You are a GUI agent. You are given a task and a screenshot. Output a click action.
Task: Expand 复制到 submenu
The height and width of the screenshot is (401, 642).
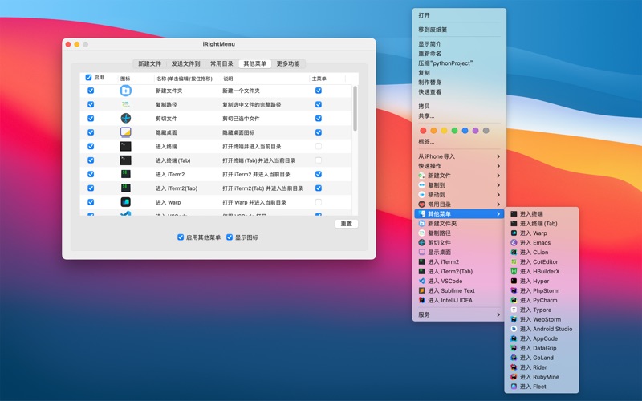(x=459, y=185)
